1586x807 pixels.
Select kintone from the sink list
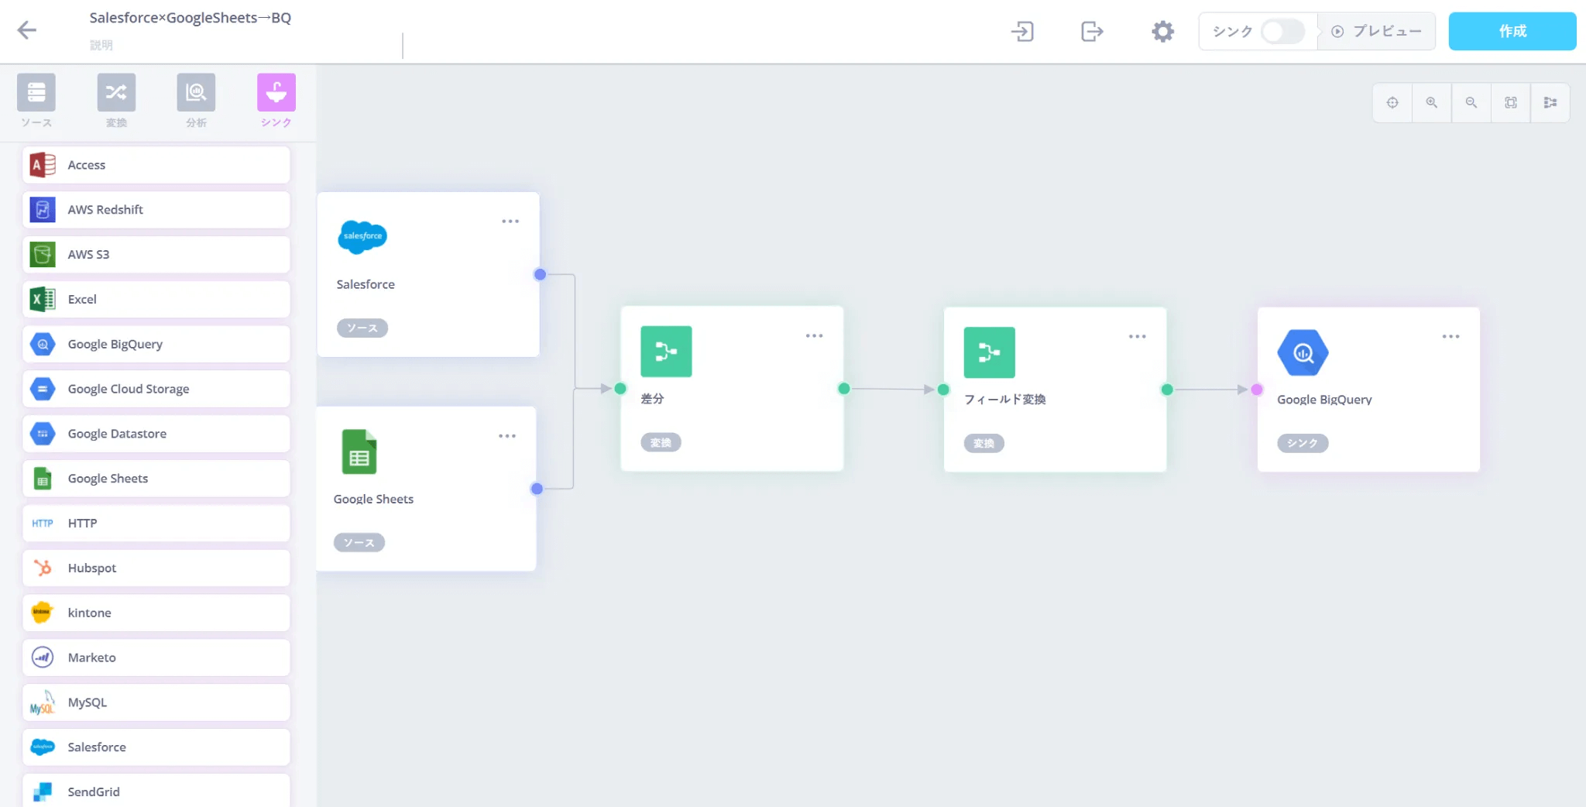(156, 613)
